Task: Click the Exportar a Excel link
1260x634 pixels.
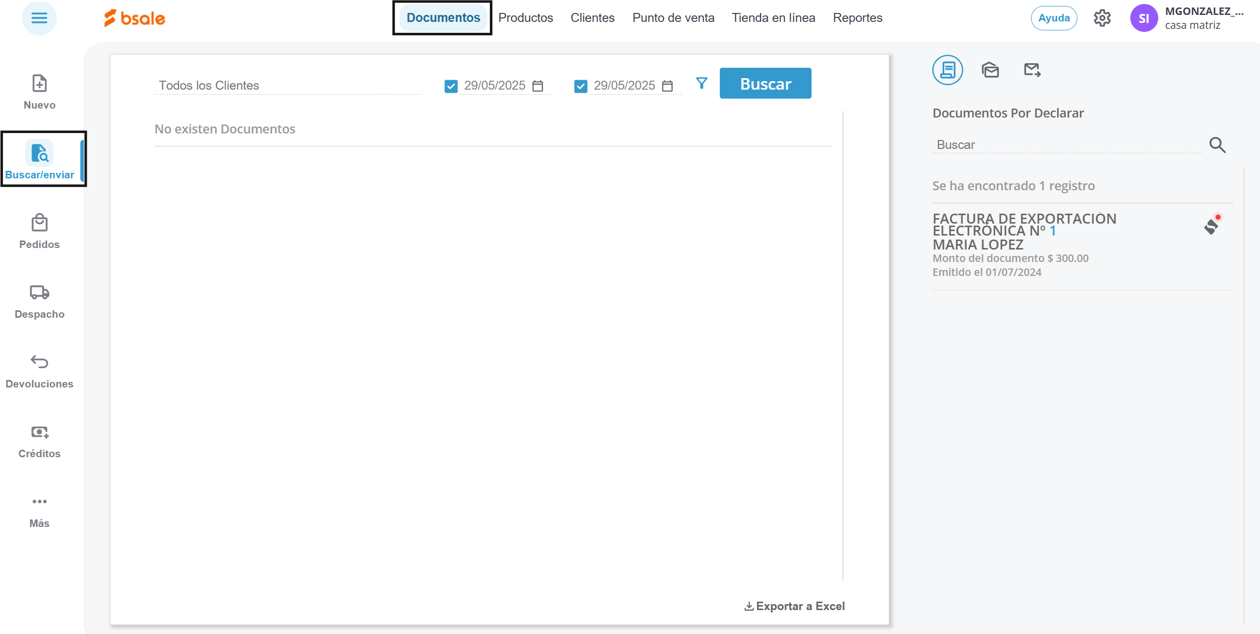Action: (795, 606)
